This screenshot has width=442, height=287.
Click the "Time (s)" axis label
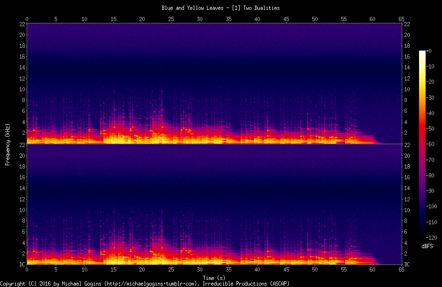pyautogui.click(x=214, y=278)
